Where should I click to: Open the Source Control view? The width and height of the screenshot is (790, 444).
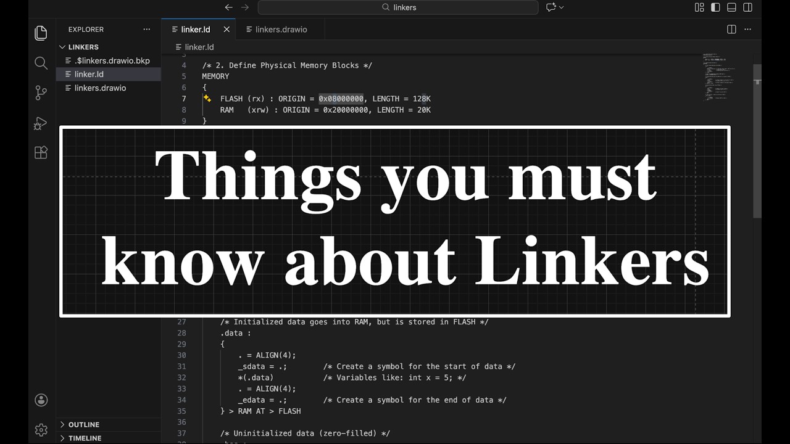(41, 92)
